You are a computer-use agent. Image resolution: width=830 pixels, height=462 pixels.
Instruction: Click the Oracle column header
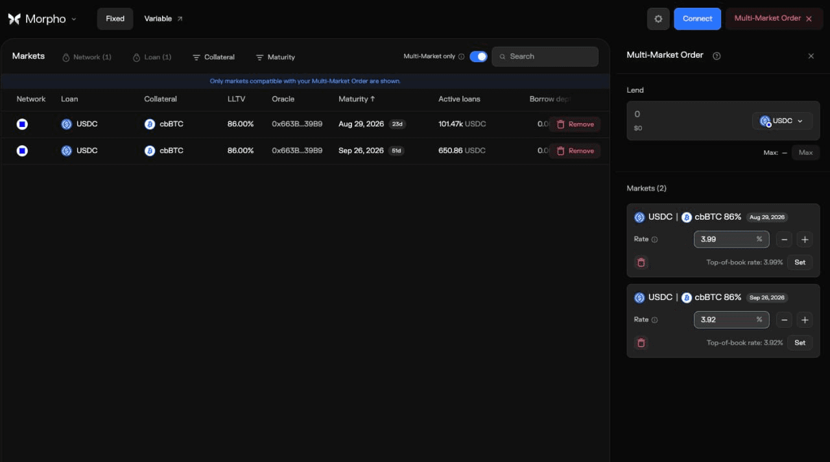[283, 99]
